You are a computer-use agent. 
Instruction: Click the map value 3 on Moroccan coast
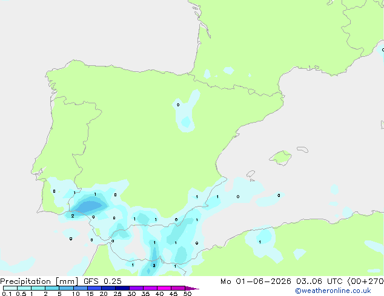pos(154,265)
